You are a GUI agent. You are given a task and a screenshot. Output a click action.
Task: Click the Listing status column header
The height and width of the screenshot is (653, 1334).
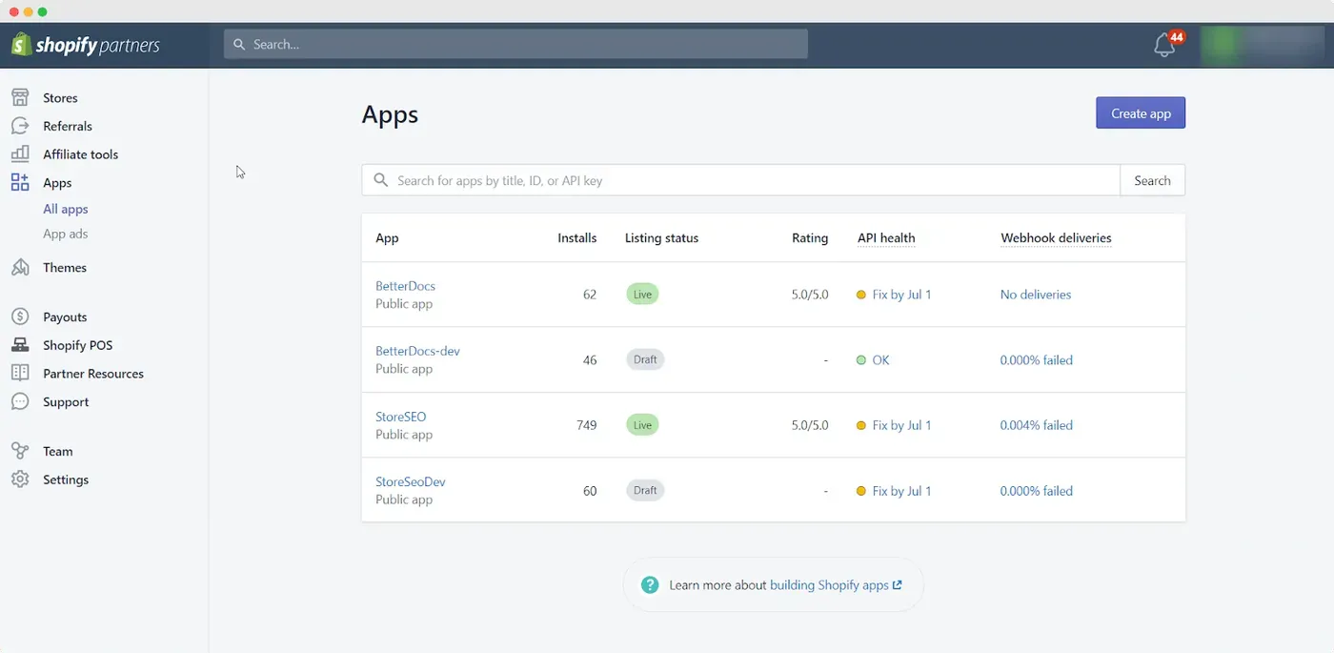[x=661, y=237]
